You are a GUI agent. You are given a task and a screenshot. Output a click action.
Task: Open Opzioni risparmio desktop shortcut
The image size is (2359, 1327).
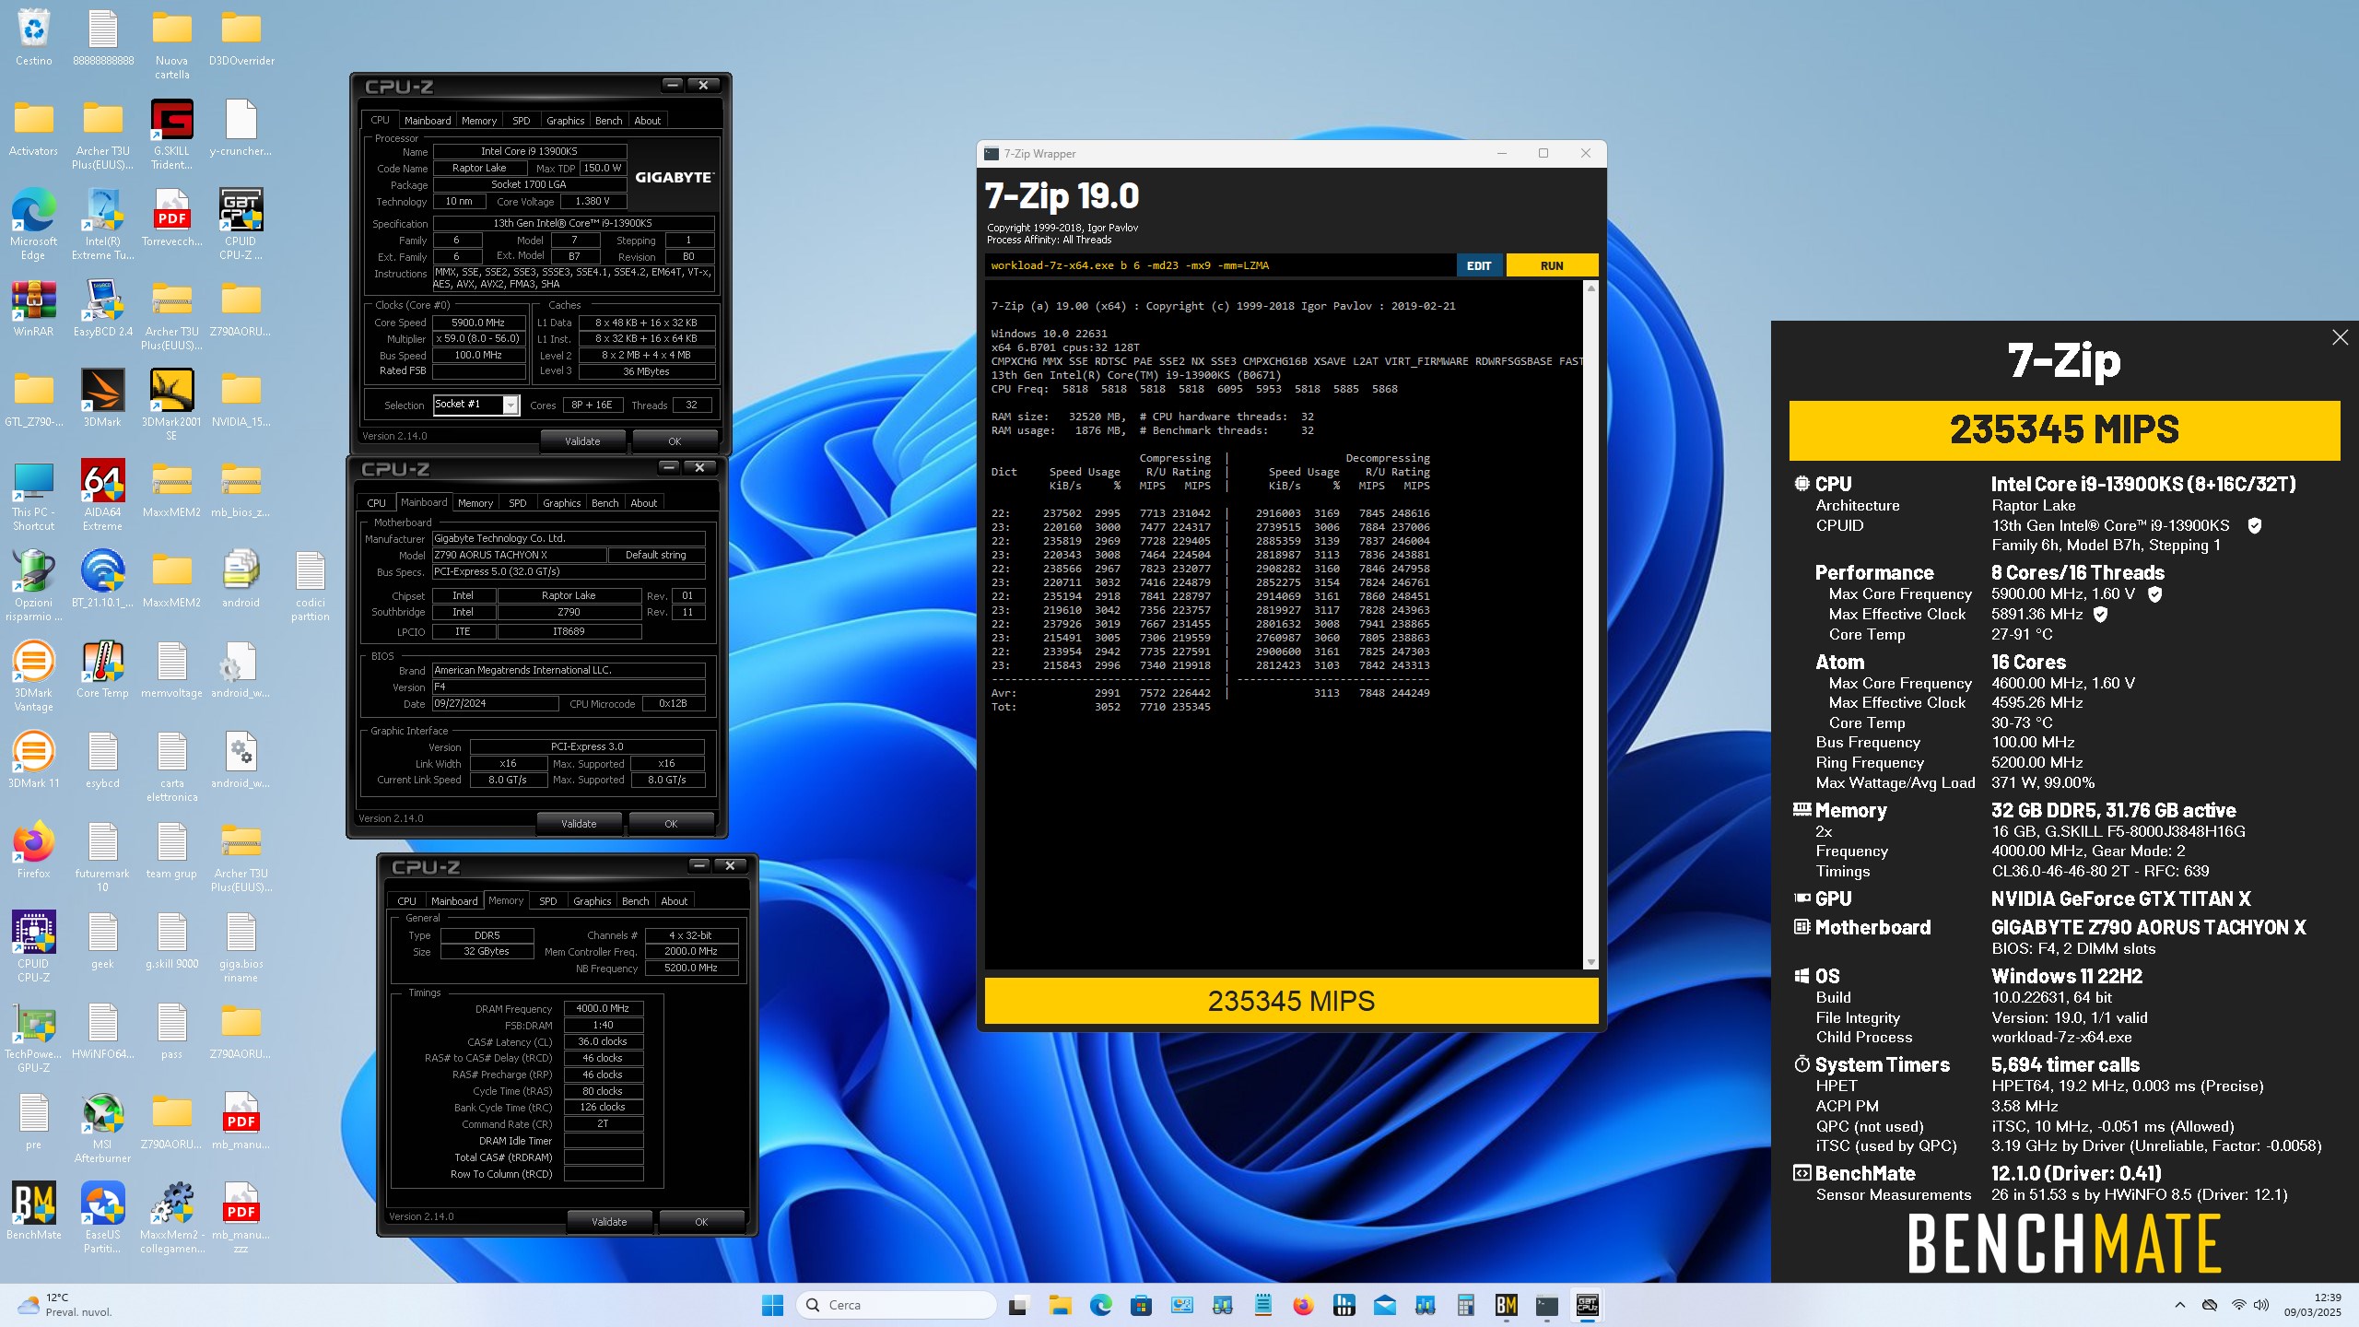pos(33,586)
